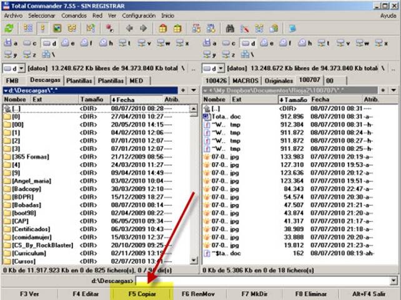Click the F6 RenMov button
This screenshot has height=300, width=401.
tap(198, 294)
